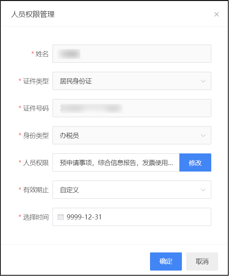Image resolution: width=229 pixels, height=276 pixels.
Task: Expand the 有效期止 dropdown arrow
Action: [x=203, y=190]
